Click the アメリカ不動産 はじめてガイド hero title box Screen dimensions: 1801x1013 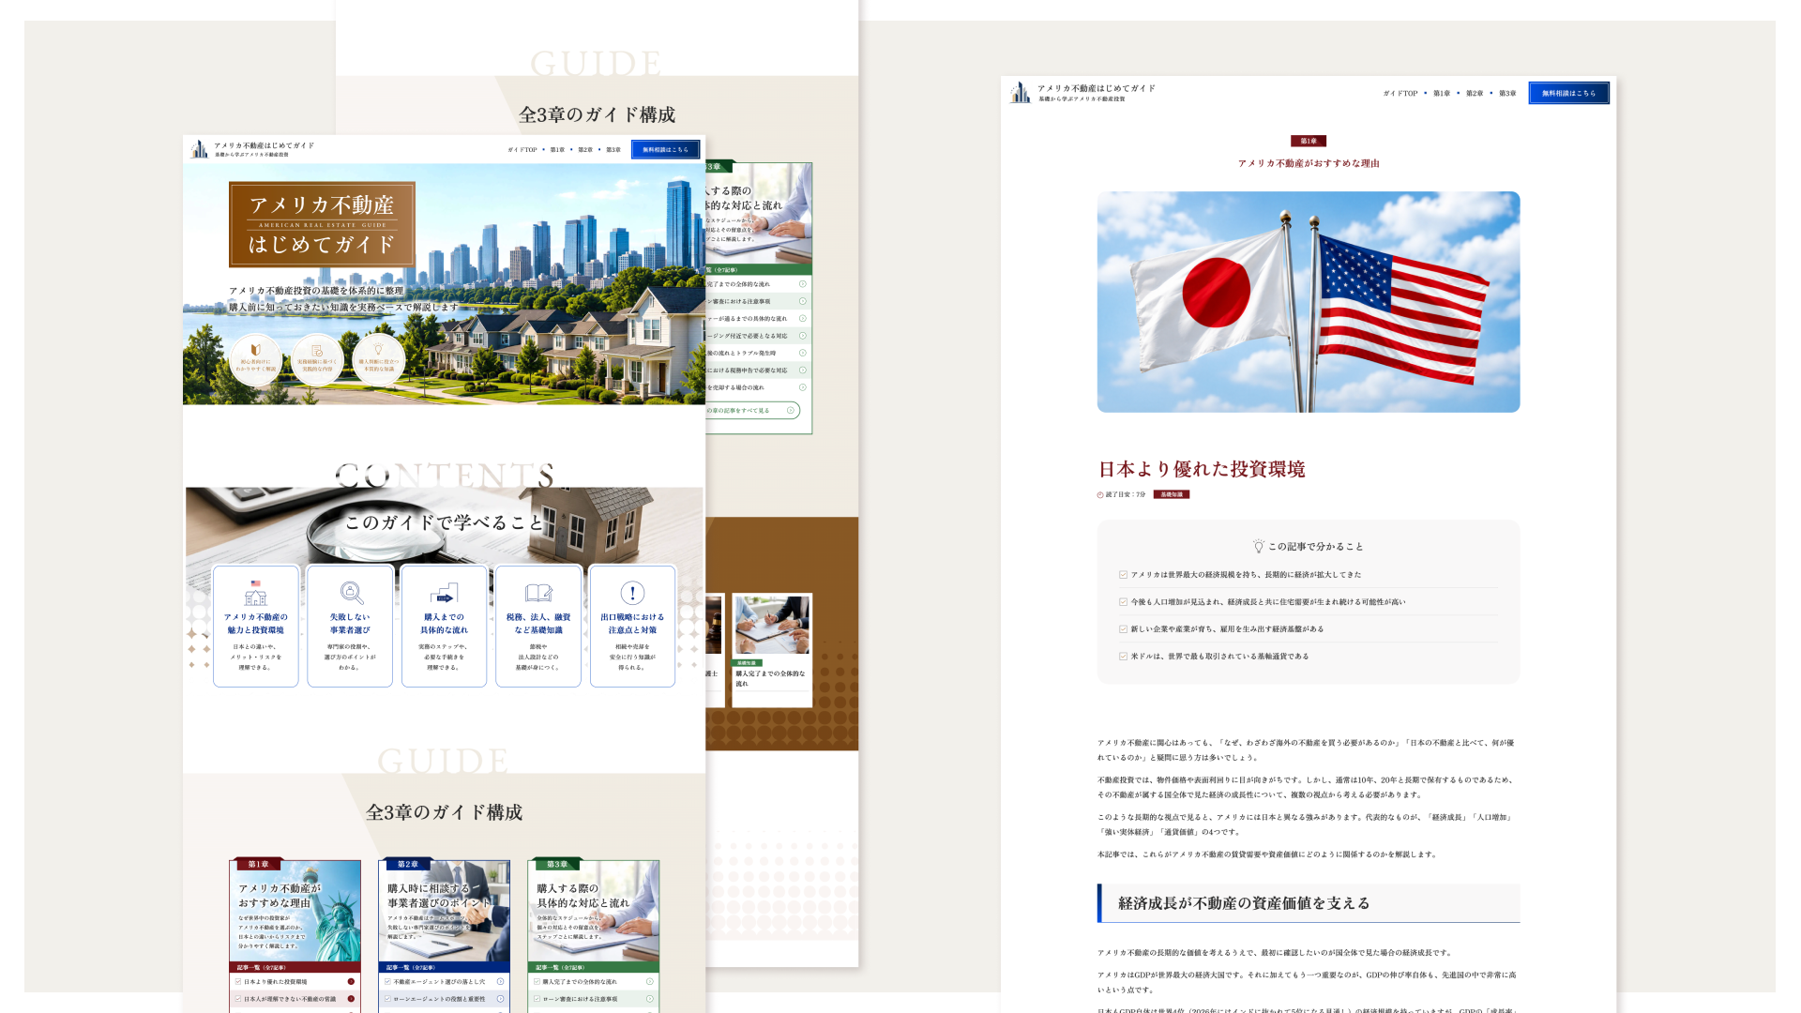pos(322,225)
